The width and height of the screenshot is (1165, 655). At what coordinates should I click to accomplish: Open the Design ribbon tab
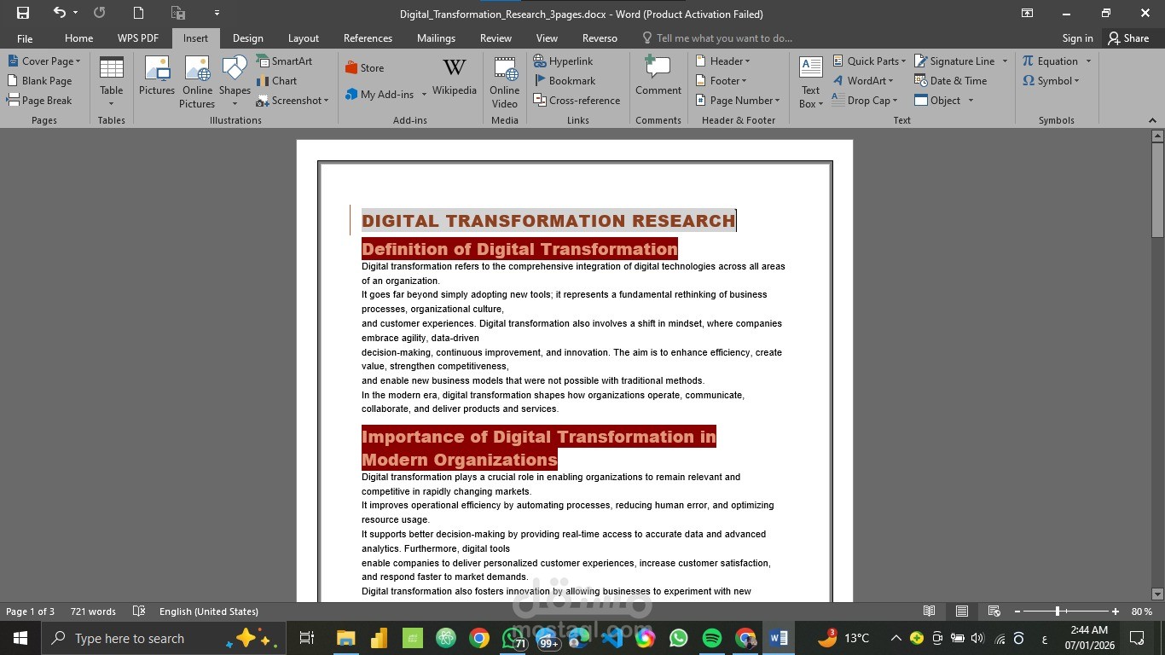[x=247, y=38]
